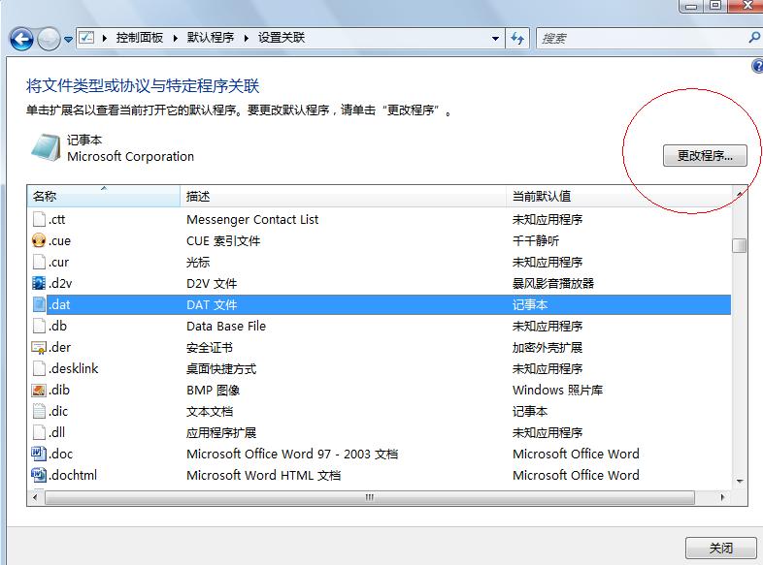Screen dimensions: 763x565
Task: Select the .desklink file icon
Action: [x=39, y=368]
